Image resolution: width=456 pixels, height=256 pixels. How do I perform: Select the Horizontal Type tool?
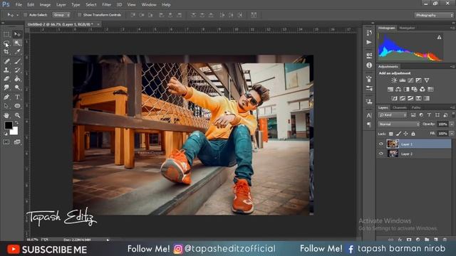pyautogui.click(x=17, y=97)
